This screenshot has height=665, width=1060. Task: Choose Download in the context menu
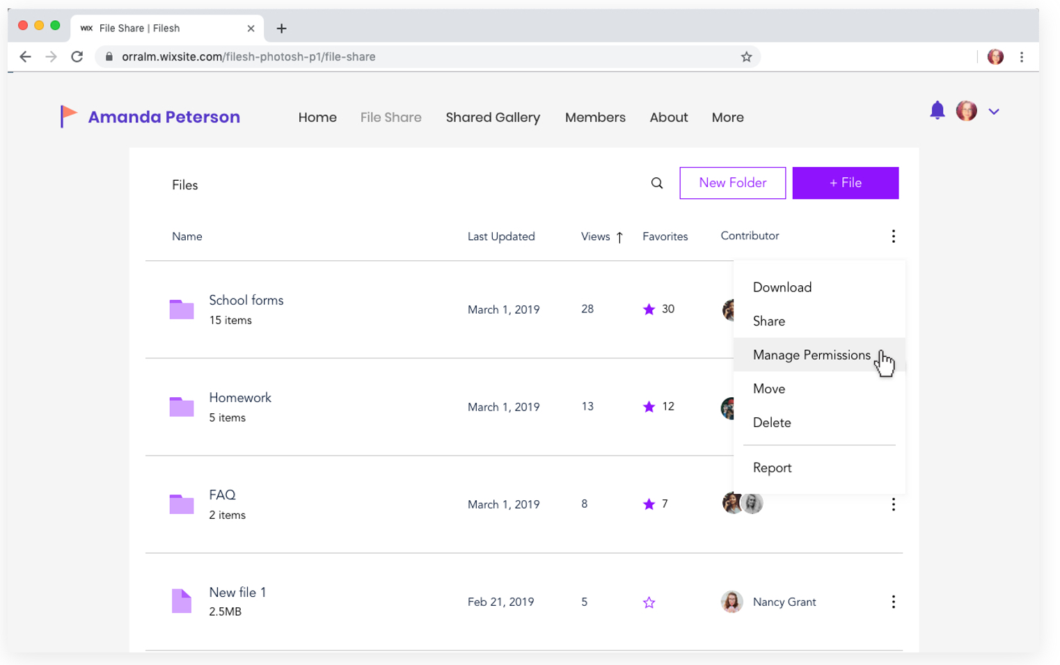pos(782,287)
